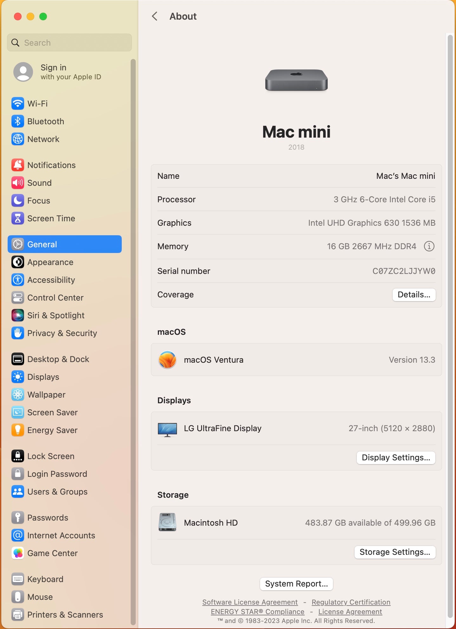Open Wi-Fi settings icon
This screenshot has width=456, height=629.
18,104
